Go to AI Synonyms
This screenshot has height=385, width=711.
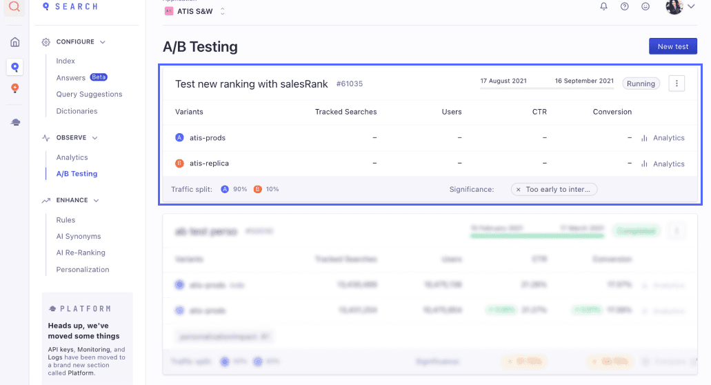pos(79,236)
